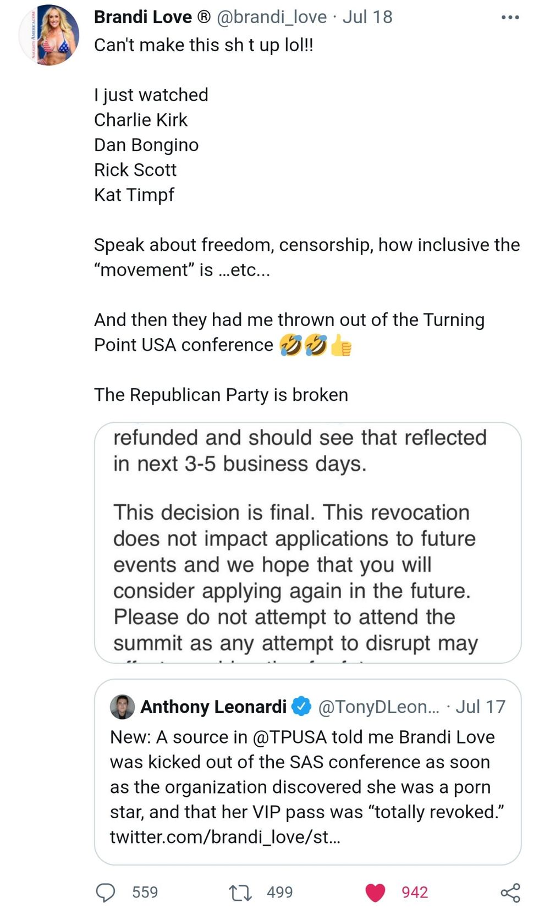Open the Anthony Leonardi name
539x920 pixels.
click(x=213, y=707)
